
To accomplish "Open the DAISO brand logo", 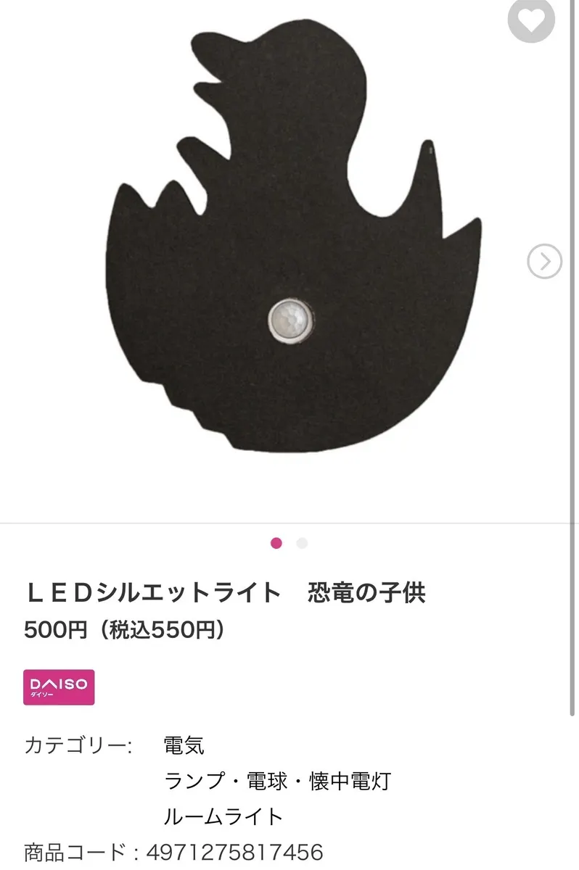I will 59,687.
